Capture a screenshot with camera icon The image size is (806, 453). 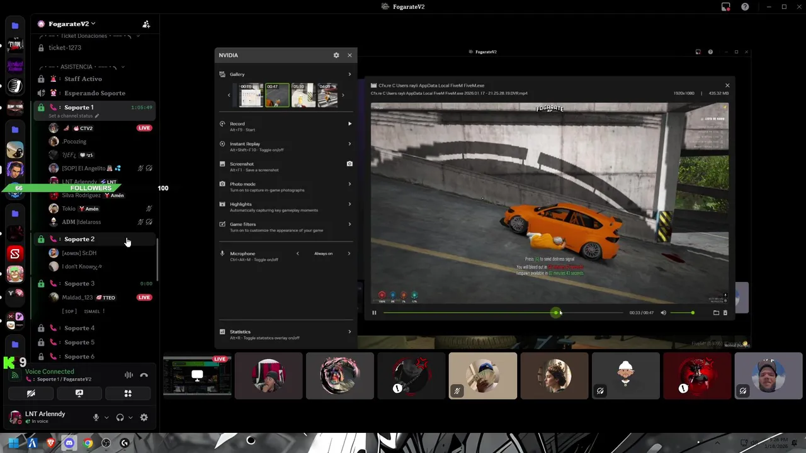(349, 164)
